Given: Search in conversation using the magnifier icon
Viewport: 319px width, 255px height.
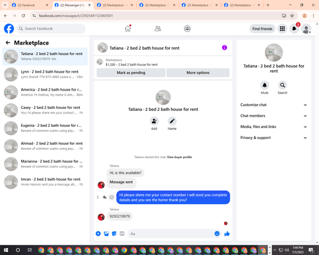Looking at the screenshot, I should (x=282, y=85).
